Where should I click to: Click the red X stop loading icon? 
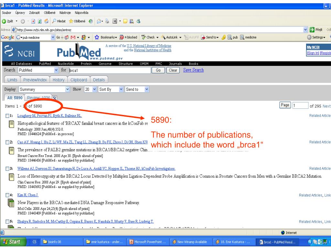(33, 21)
